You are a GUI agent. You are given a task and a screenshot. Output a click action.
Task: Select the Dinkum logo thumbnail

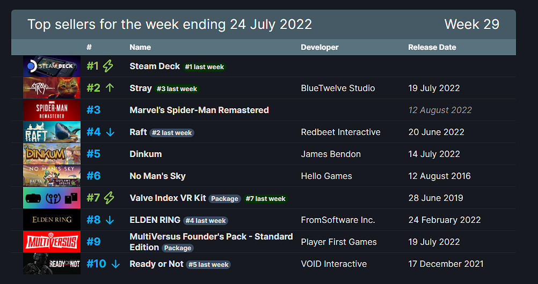tap(52, 154)
